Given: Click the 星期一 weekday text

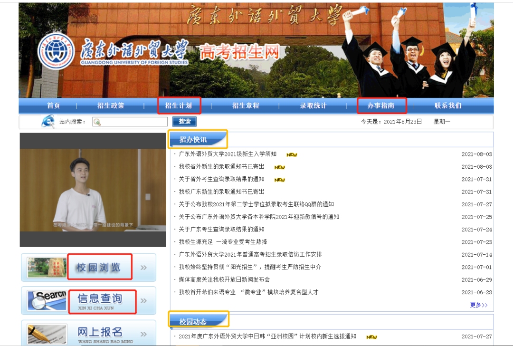Looking at the screenshot, I should tap(442, 122).
